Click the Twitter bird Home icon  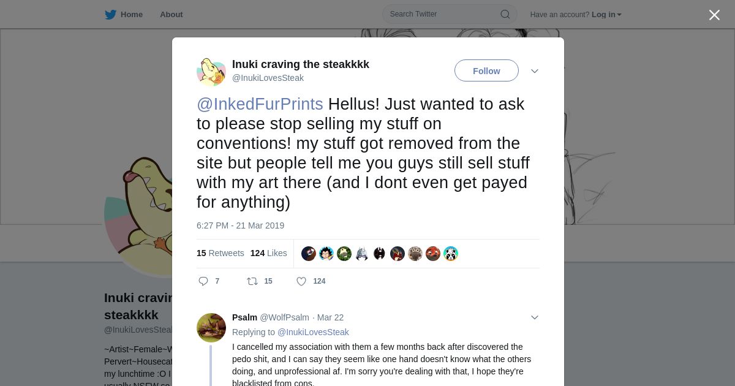click(110, 15)
